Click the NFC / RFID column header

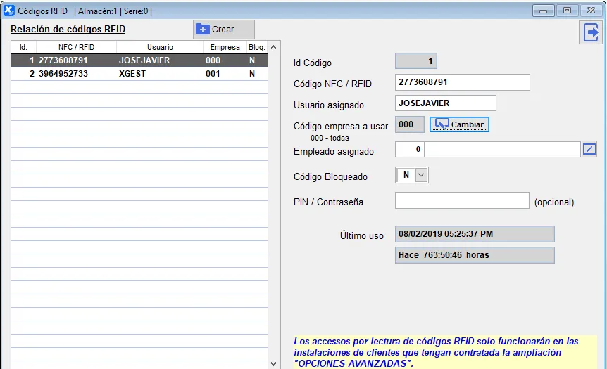click(76, 48)
